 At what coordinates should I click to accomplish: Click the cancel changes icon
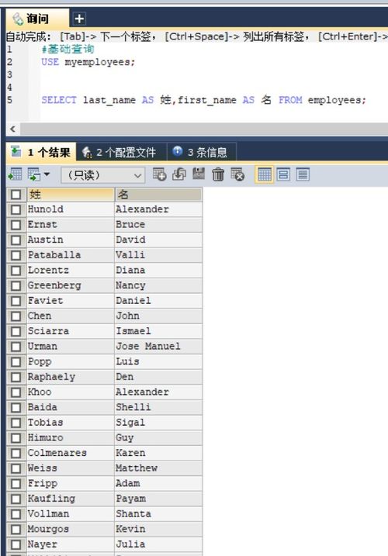point(237,174)
